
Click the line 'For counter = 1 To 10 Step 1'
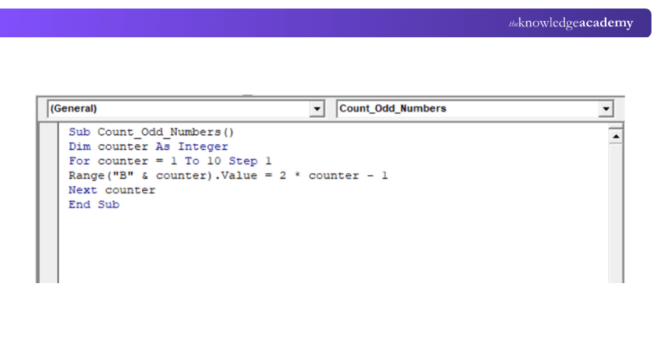[x=170, y=161]
